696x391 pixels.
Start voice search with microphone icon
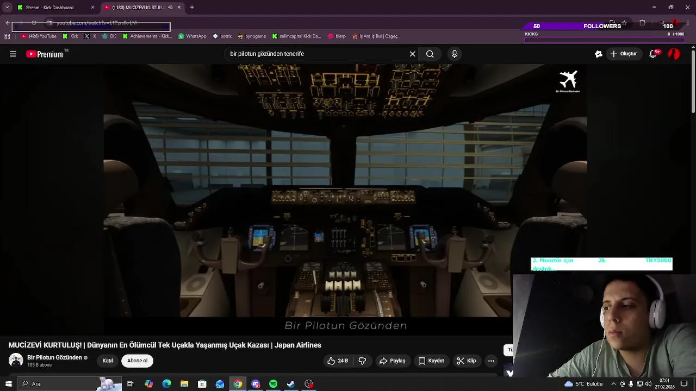[x=455, y=54]
